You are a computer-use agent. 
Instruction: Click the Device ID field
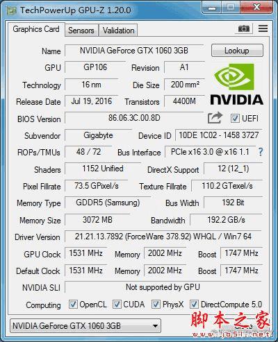(x=219, y=135)
